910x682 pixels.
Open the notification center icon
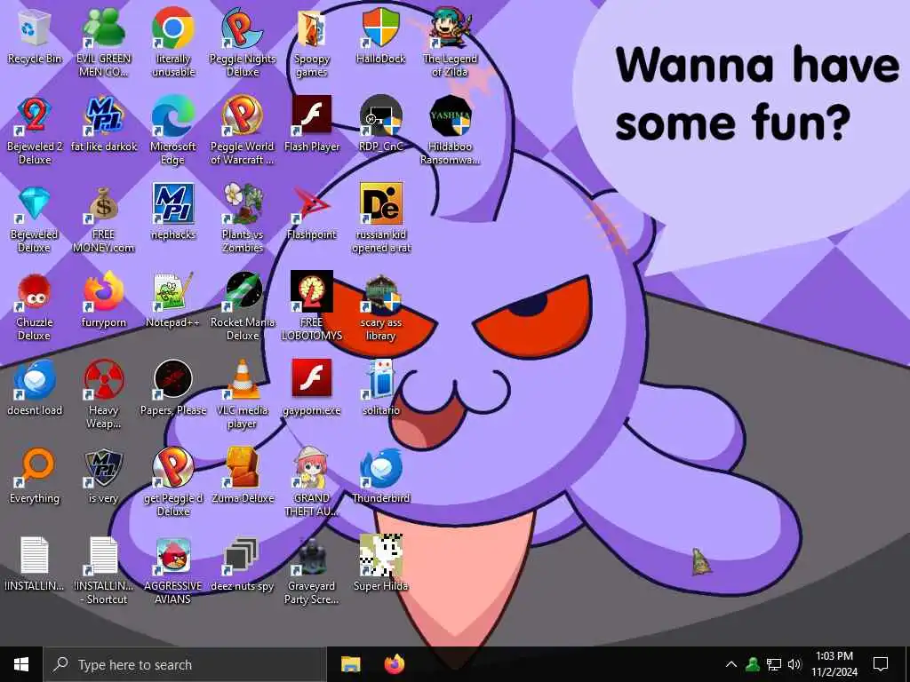click(881, 664)
